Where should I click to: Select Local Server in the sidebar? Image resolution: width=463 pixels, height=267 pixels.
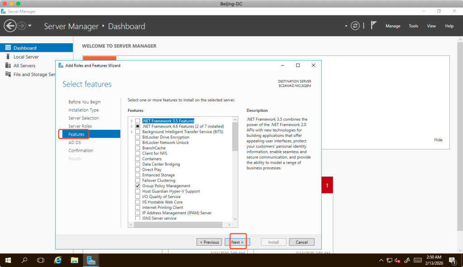coord(26,57)
